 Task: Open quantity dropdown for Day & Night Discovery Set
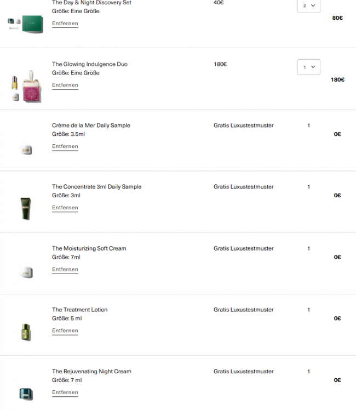pyautogui.click(x=308, y=5)
